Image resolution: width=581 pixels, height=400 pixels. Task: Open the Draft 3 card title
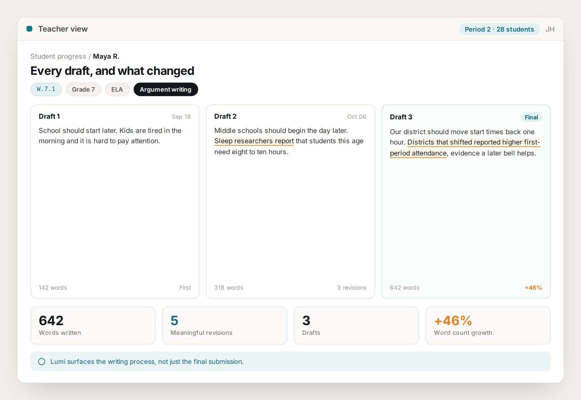pos(401,117)
